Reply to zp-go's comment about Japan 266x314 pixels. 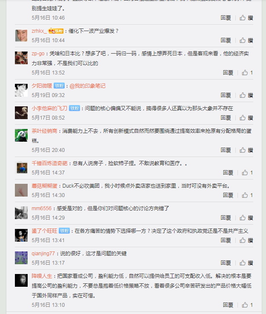pos(228,72)
